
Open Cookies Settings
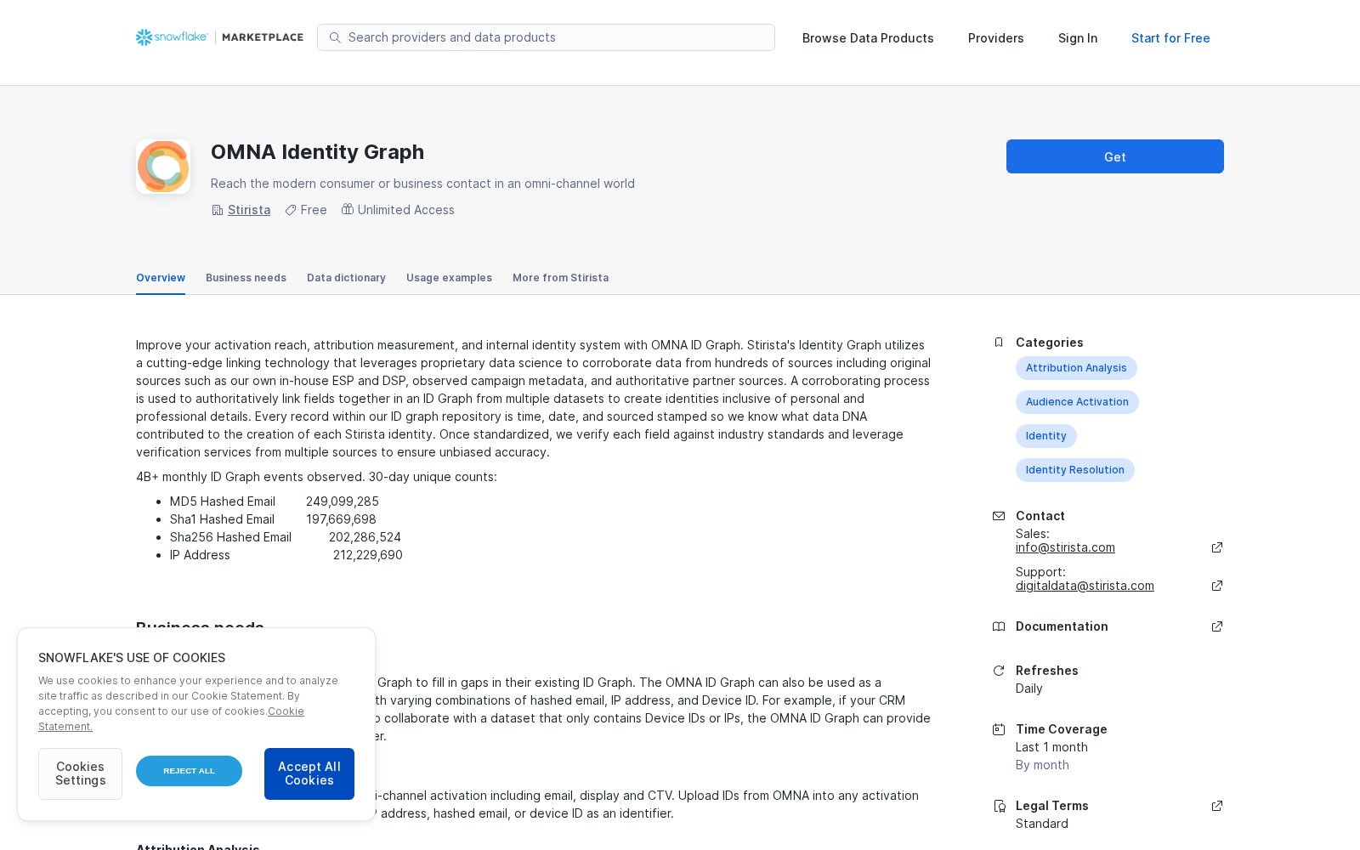point(80,773)
